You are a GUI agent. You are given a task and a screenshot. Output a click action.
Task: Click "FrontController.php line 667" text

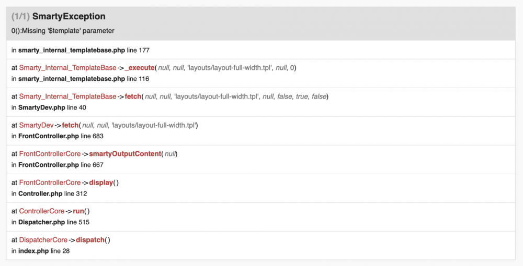click(x=61, y=165)
